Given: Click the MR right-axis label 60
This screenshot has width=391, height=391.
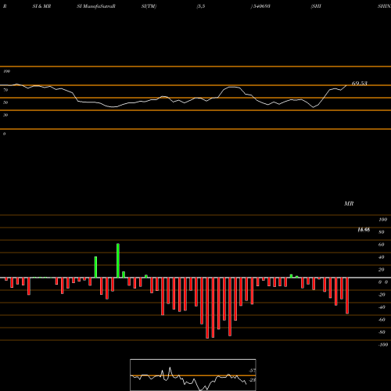Looking at the screenshot, I should pos(382,245).
